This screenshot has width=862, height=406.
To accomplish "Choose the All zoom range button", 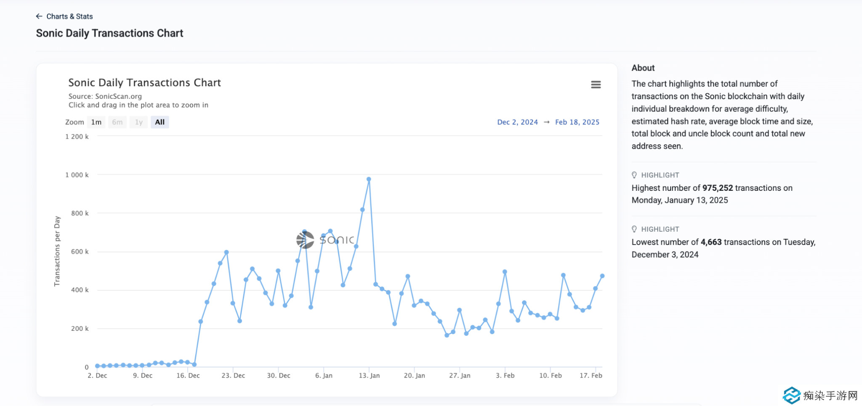I will coord(160,122).
